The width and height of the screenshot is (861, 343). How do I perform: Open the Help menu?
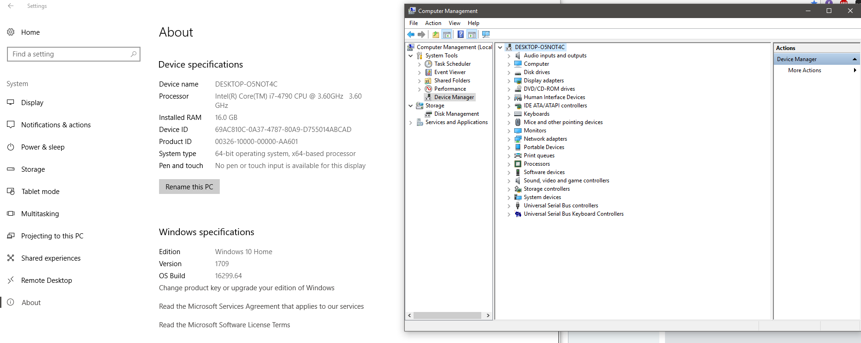(x=473, y=23)
